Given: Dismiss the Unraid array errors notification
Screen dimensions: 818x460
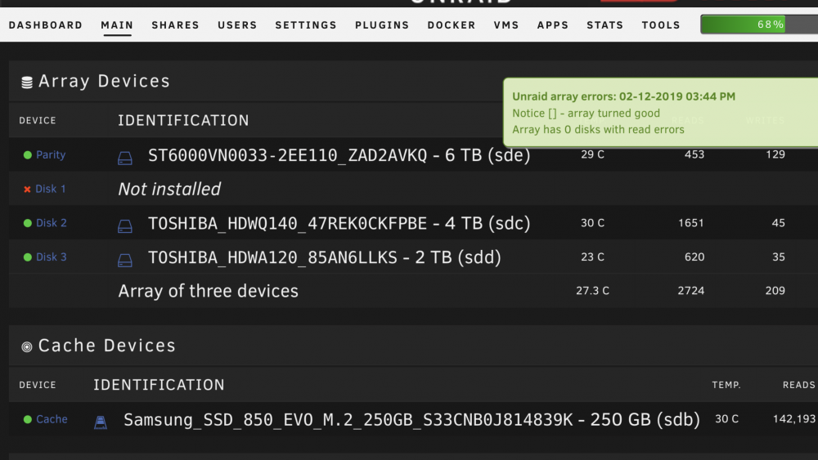Looking at the screenshot, I should pyautogui.click(x=660, y=113).
